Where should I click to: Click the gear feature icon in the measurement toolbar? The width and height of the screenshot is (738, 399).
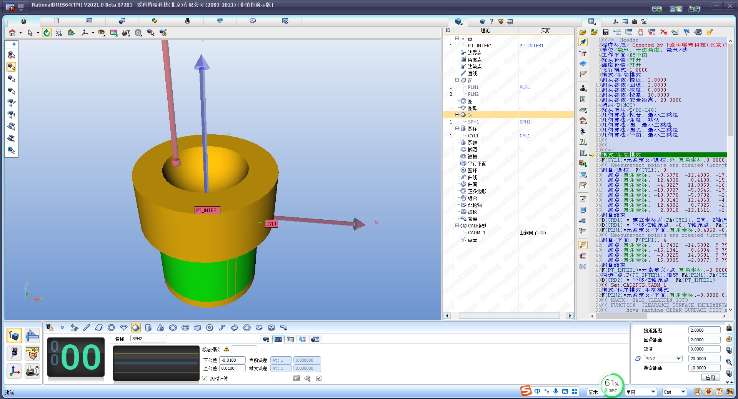click(x=272, y=328)
